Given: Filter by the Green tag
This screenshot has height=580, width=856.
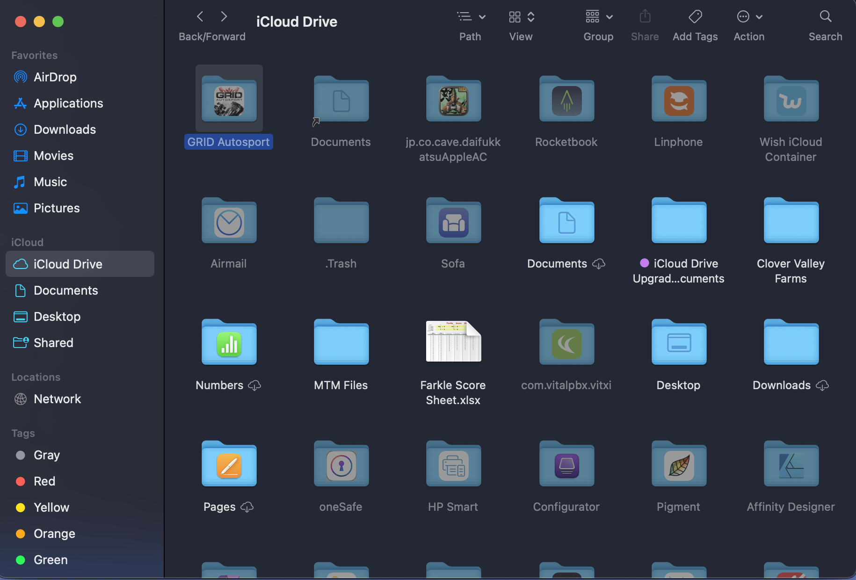Looking at the screenshot, I should (x=80, y=560).
